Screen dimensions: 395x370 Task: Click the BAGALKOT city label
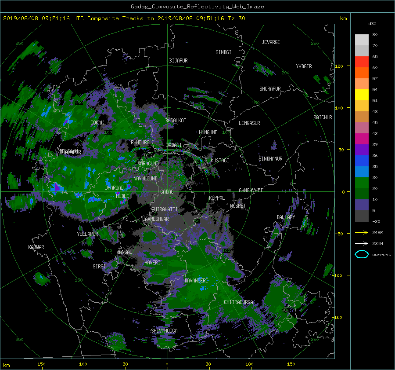[176, 121]
